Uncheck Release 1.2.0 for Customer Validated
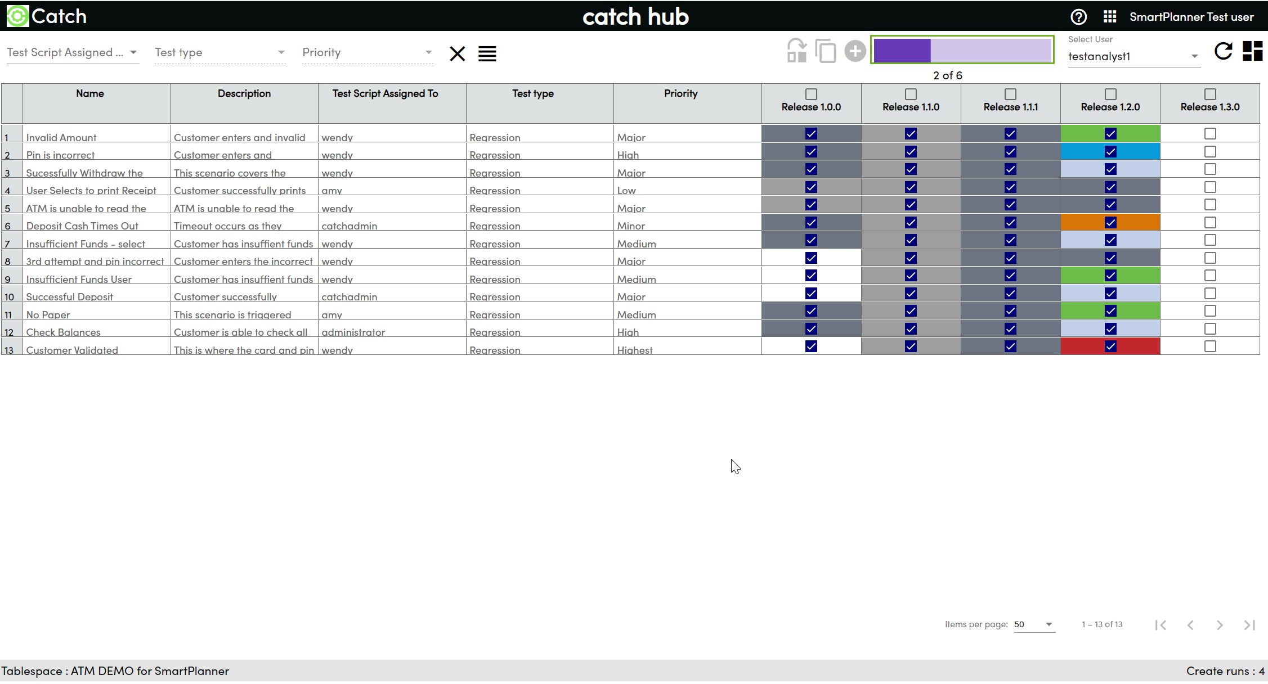The image size is (1268, 684). coord(1110,346)
